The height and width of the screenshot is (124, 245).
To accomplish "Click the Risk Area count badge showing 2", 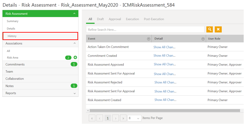I will point(68,57).
